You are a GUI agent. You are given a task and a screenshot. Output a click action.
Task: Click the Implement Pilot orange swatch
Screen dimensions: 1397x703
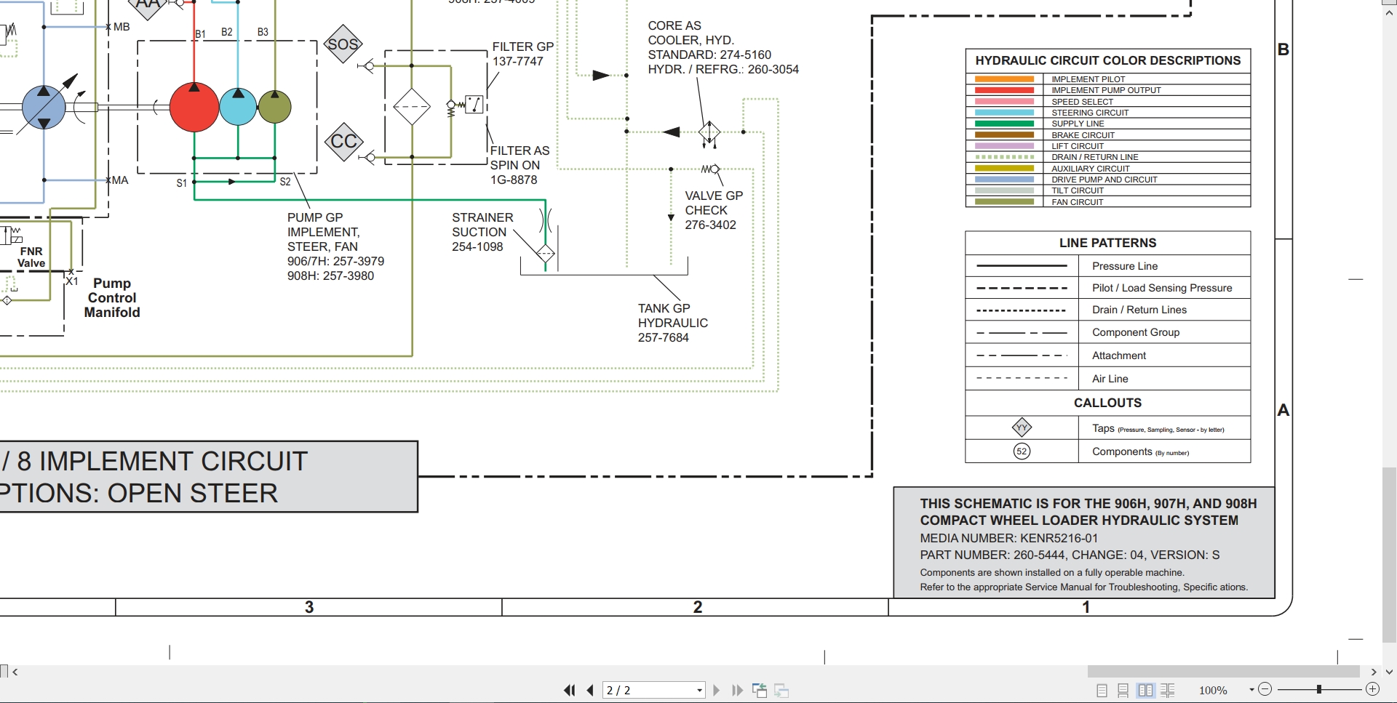pos(1004,79)
